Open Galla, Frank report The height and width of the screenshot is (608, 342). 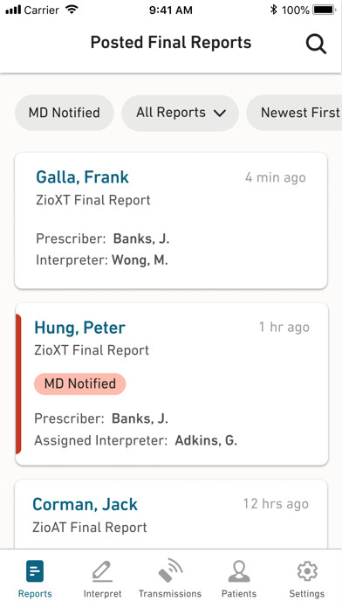171,221
